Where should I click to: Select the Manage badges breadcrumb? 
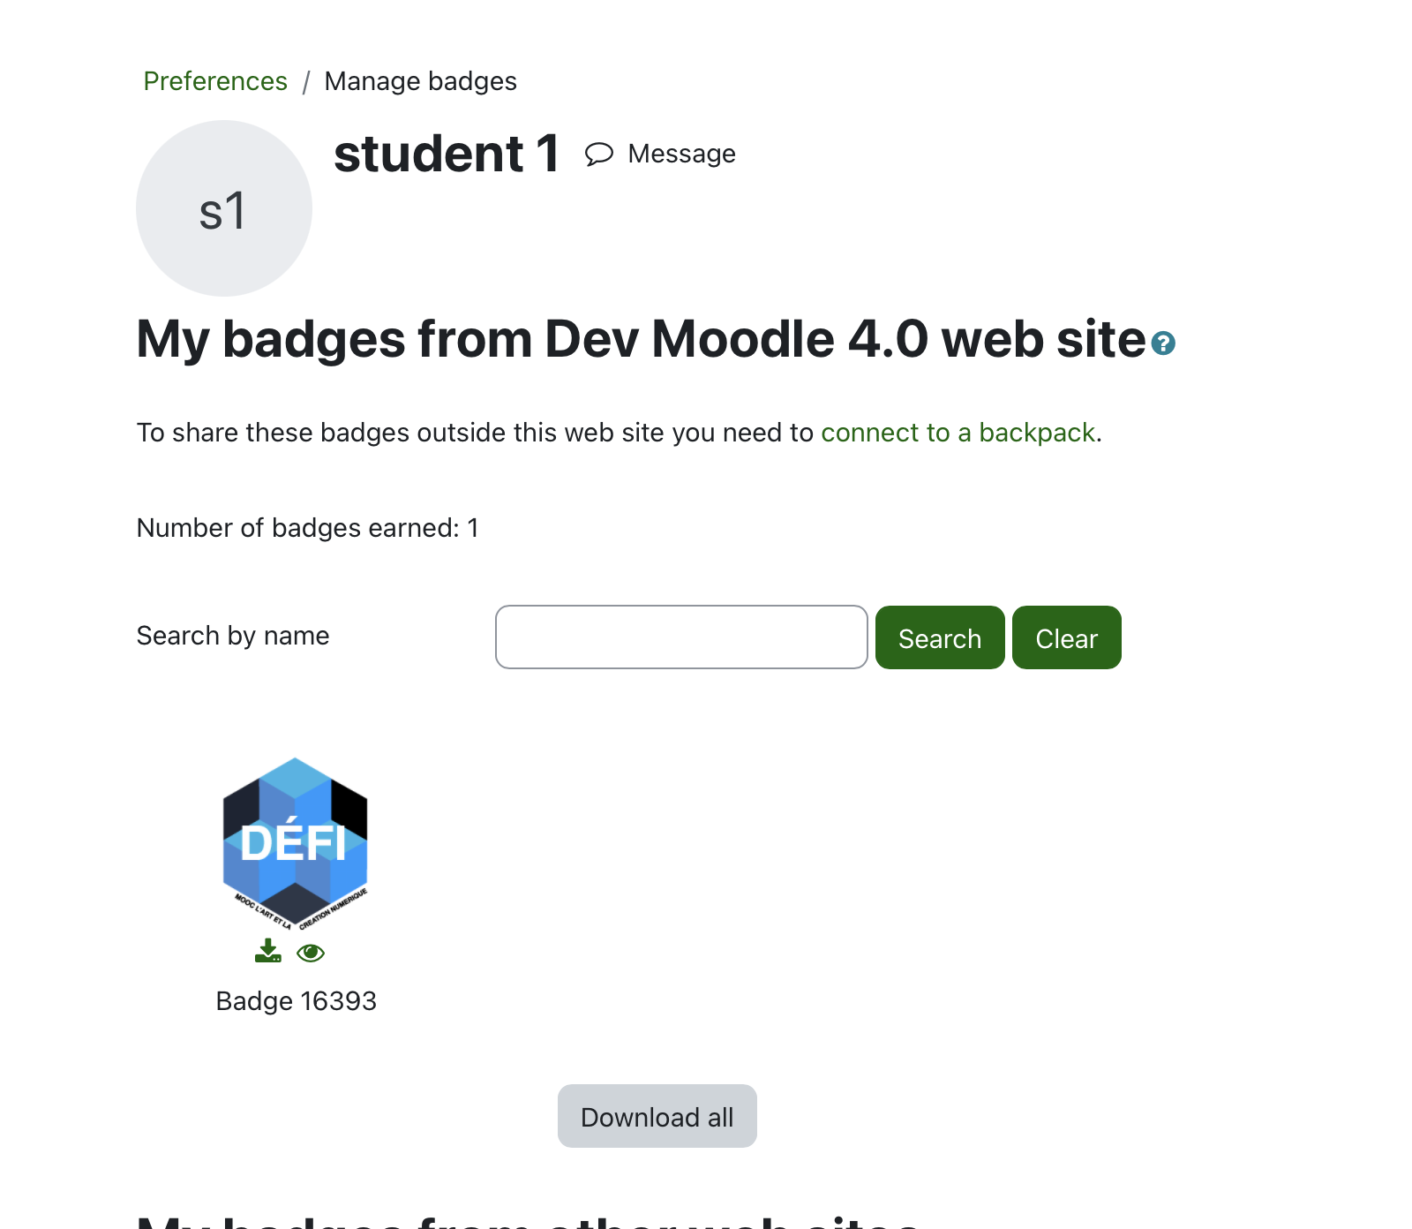[x=420, y=81]
